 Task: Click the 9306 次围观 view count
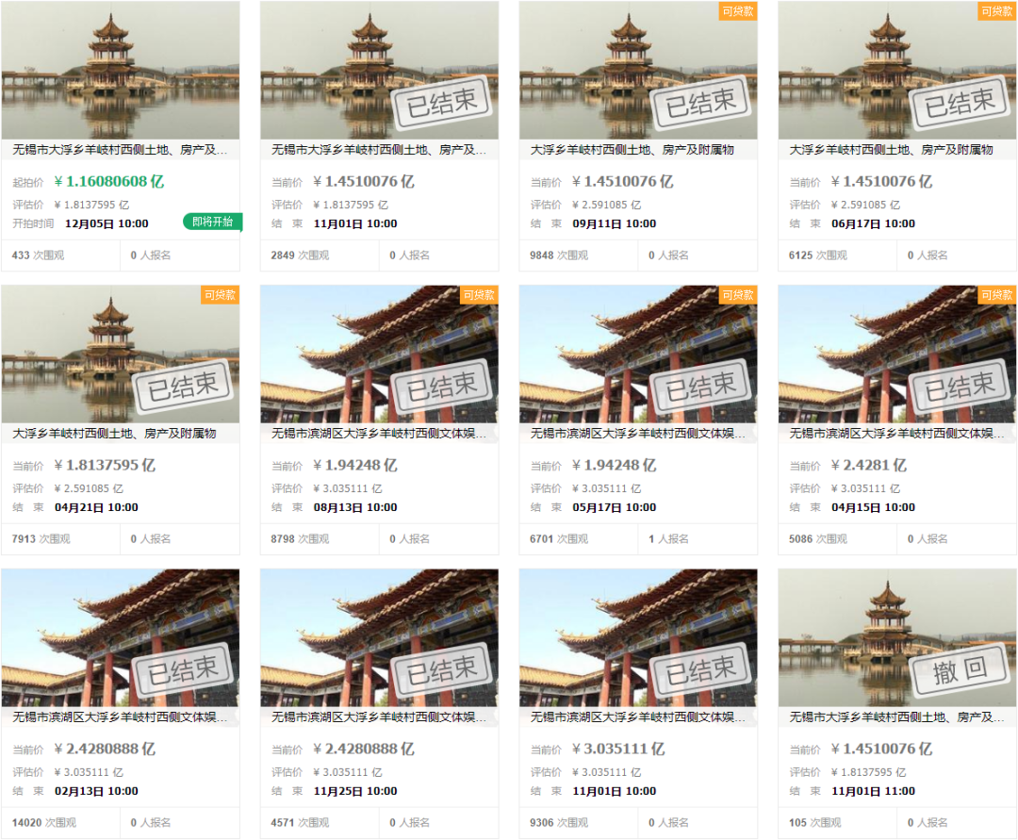click(x=559, y=823)
